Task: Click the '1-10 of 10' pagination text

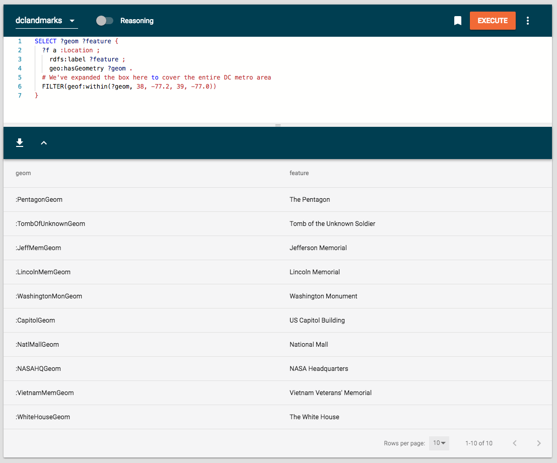Action: point(479,443)
